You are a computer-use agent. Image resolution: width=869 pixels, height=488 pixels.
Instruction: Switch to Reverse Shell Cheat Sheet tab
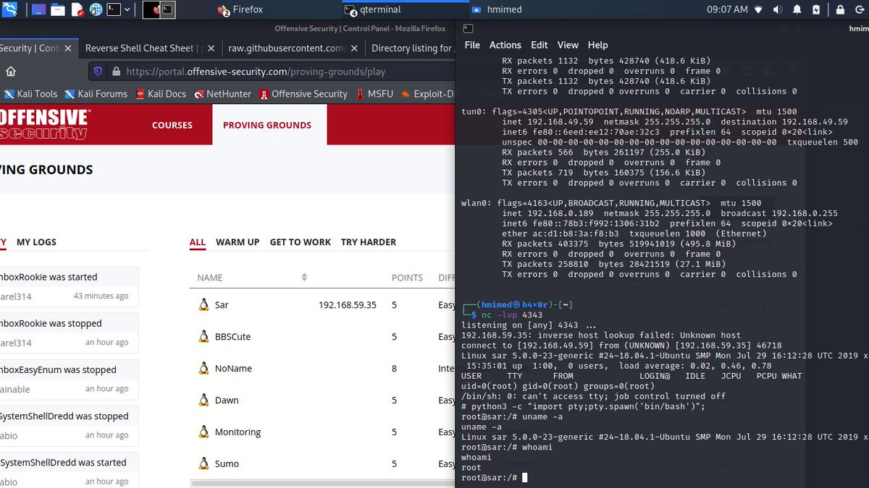tap(140, 48)
